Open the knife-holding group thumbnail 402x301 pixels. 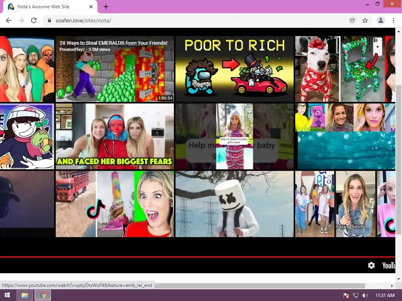click(27, 69)
